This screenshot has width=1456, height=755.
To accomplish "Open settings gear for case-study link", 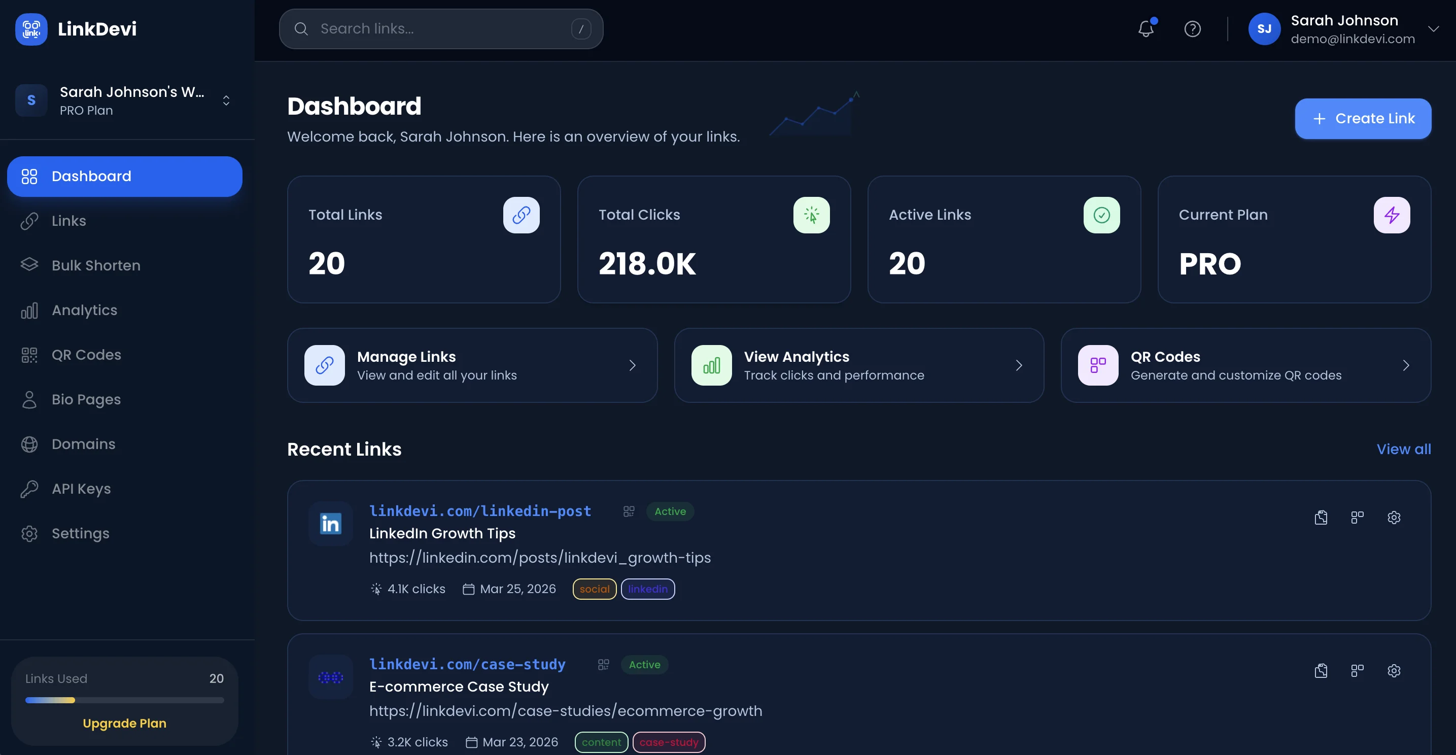I will (x=1394, y=670).
